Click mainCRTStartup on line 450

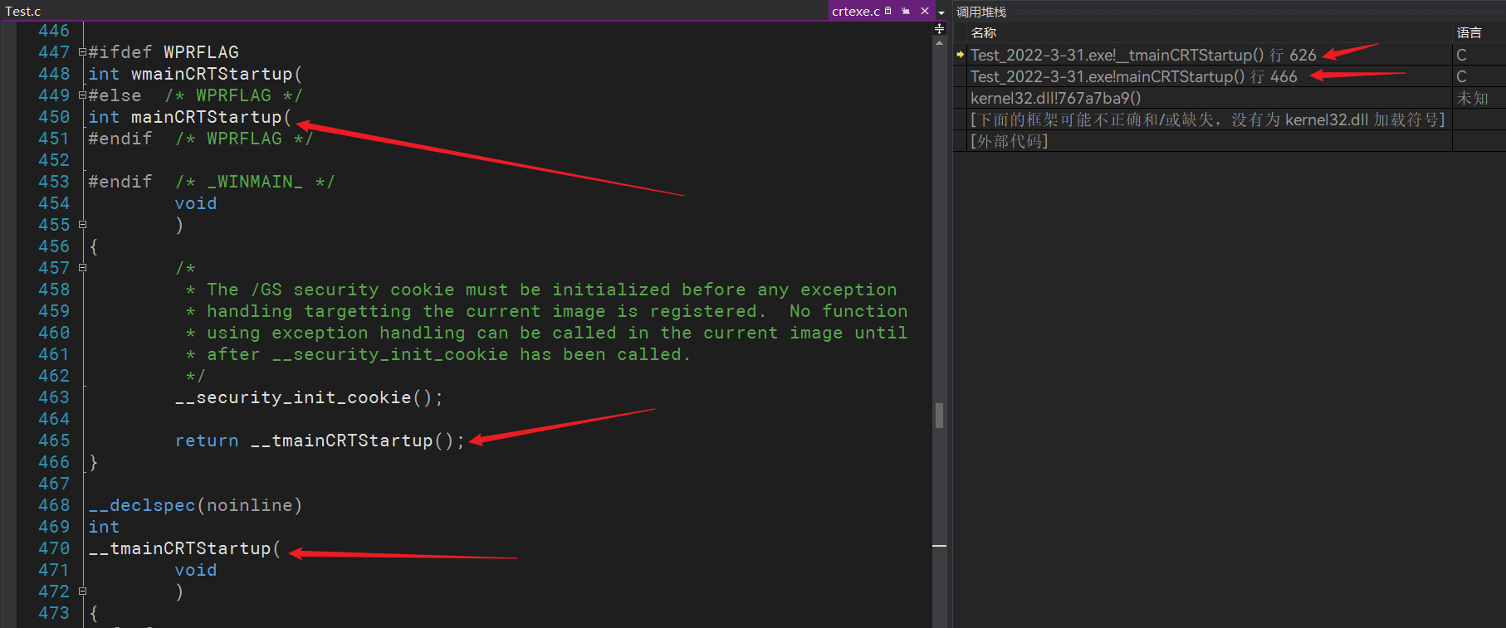pos(207,117)
